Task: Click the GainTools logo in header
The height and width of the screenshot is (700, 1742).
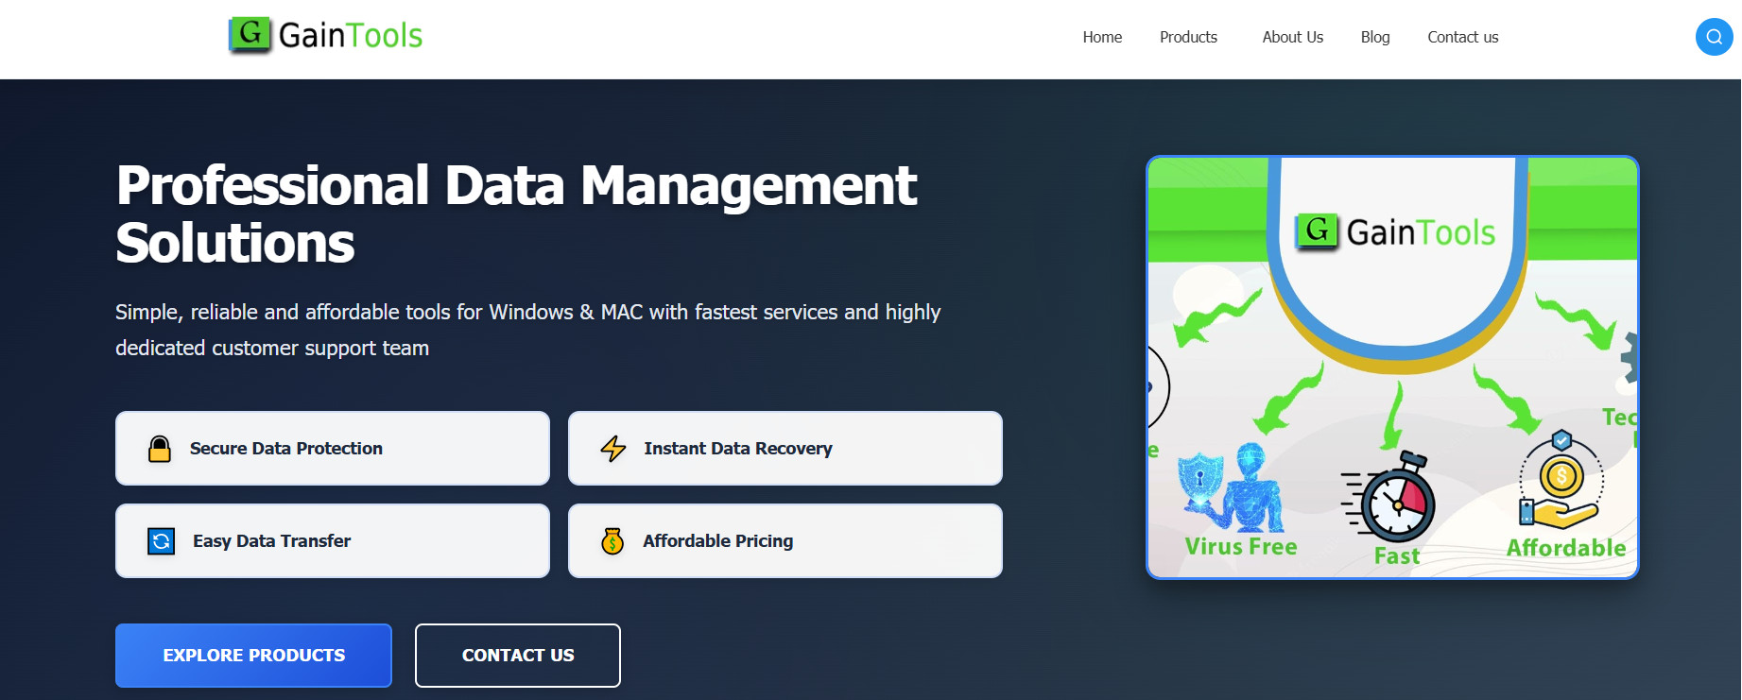Action: (325, 36)
